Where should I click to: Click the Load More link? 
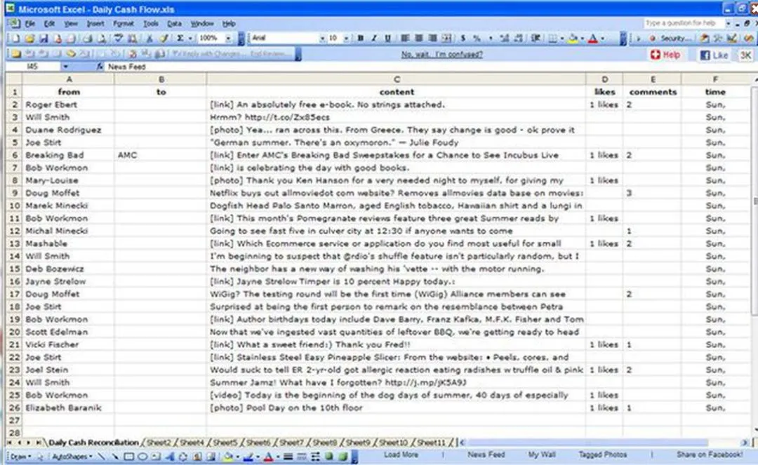(401, 454)
